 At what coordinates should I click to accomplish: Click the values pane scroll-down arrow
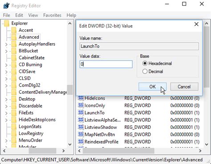[x=207, y=144]
